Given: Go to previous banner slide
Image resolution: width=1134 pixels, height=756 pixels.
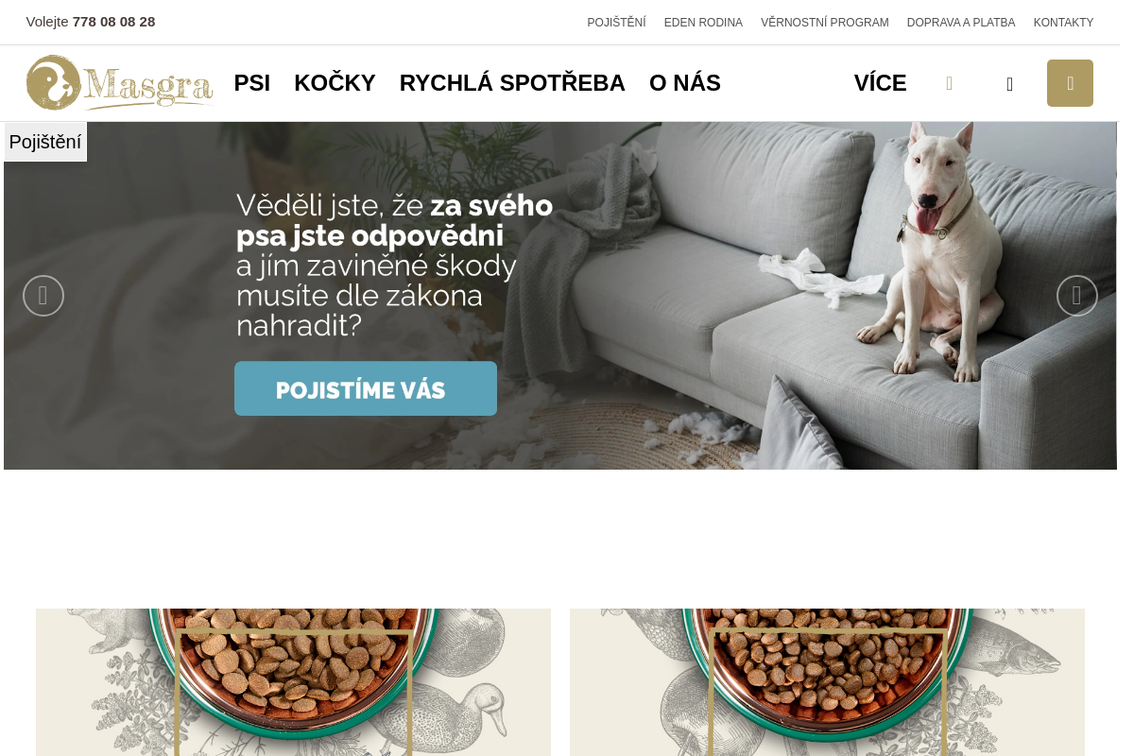Looking at the screenshot, I should pos(43,296).
